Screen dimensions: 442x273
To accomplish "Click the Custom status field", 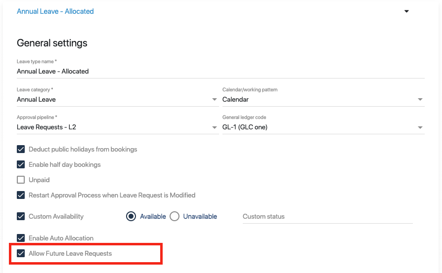I will (328, 216).
